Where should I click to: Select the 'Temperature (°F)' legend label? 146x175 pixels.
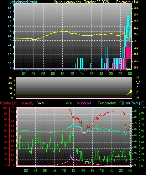[x=110, y=103]
